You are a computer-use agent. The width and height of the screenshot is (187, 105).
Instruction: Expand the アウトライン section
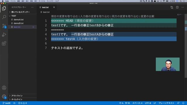[22, 96]
